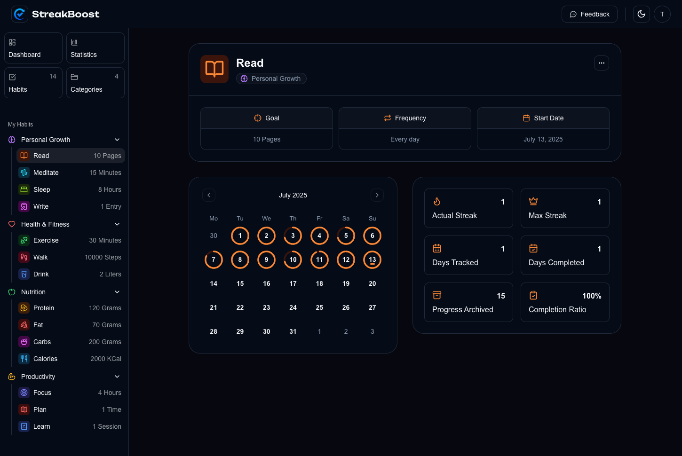Switch to the Statistics view
The image size is (682, 456).
(95, 47)
